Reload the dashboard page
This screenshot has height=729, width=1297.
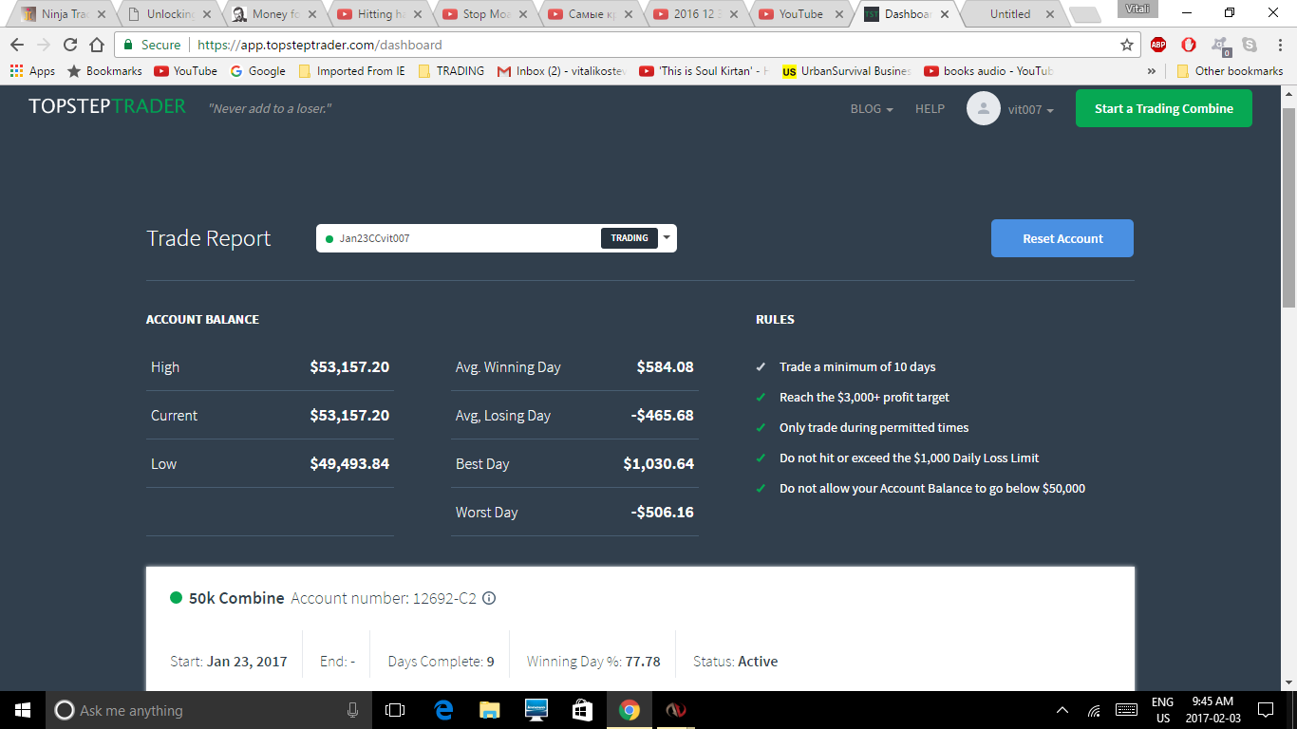70,45
